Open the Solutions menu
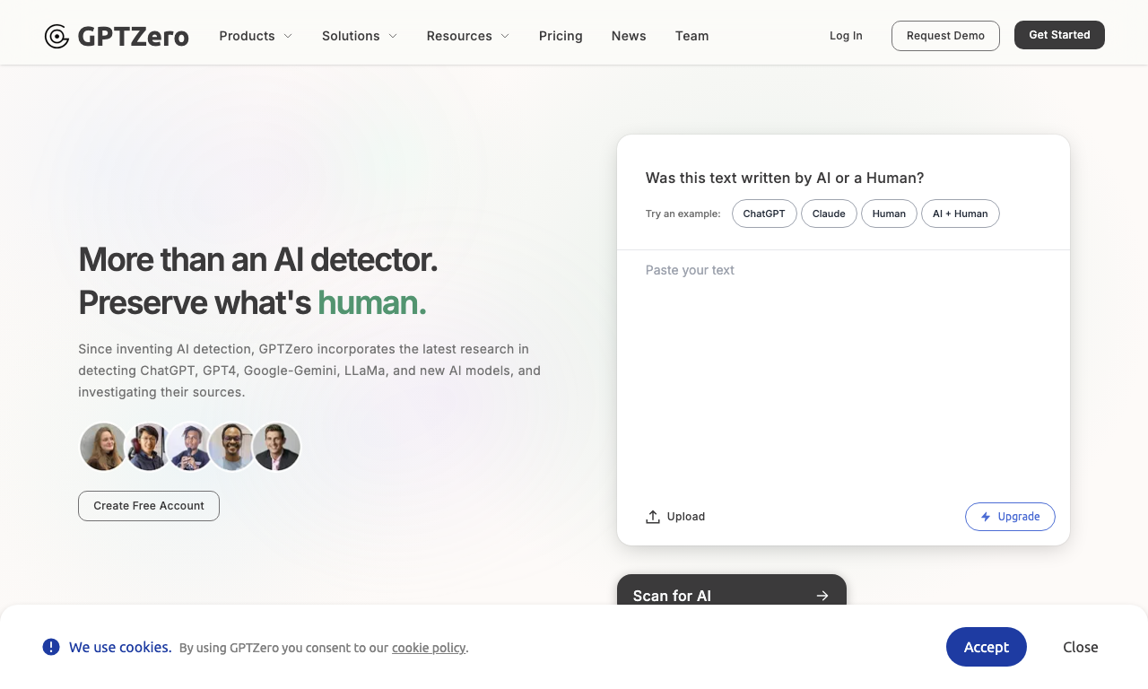1148x689 pixels. (x=360, y=36)
